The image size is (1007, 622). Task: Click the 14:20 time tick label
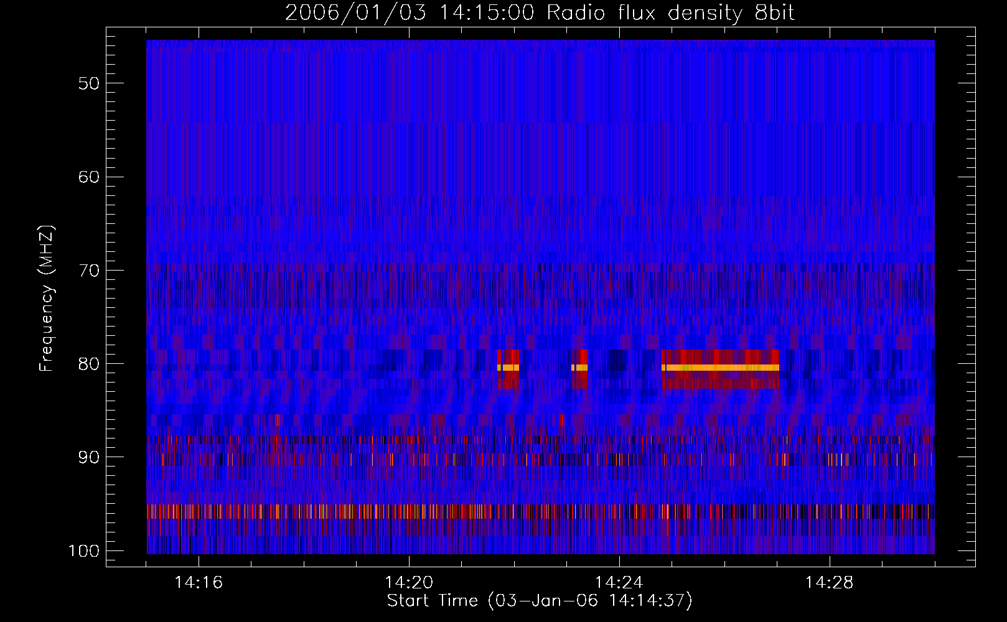click(x=409, y=583)
